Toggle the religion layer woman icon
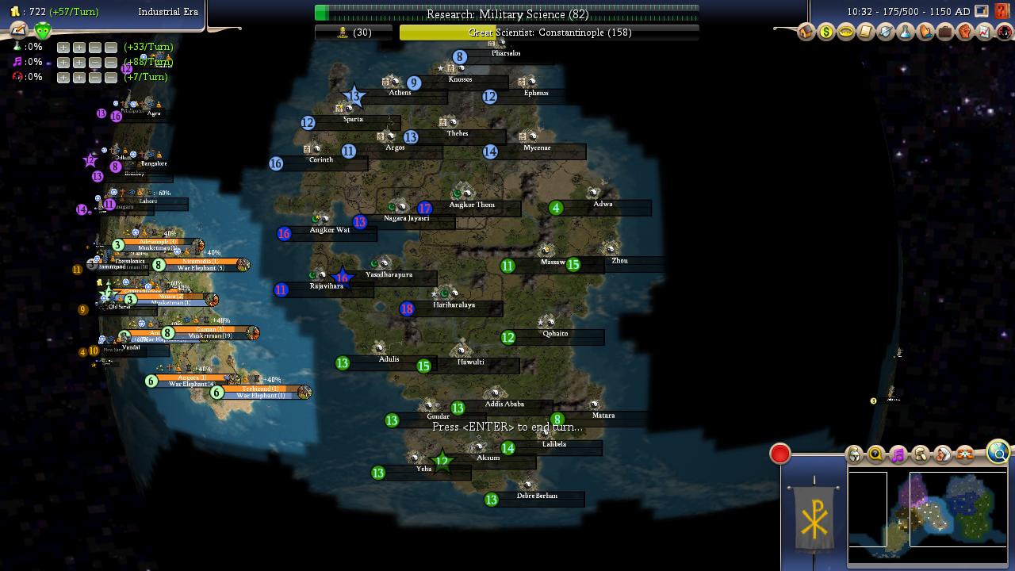This screenshot has width=1015, height=571. click(943, 454)
